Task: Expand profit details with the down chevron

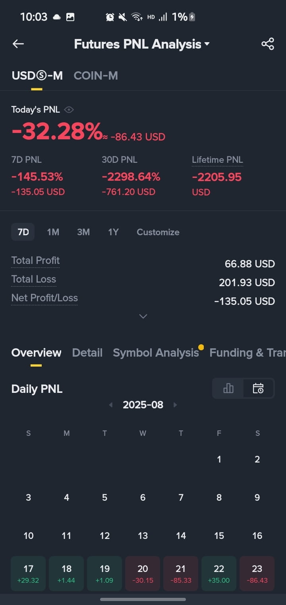Action: (143, 316)
